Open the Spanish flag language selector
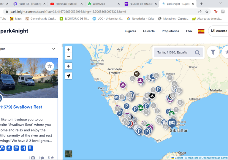Image resolution: width=228 pixels, height=160 pixels. 201,31
